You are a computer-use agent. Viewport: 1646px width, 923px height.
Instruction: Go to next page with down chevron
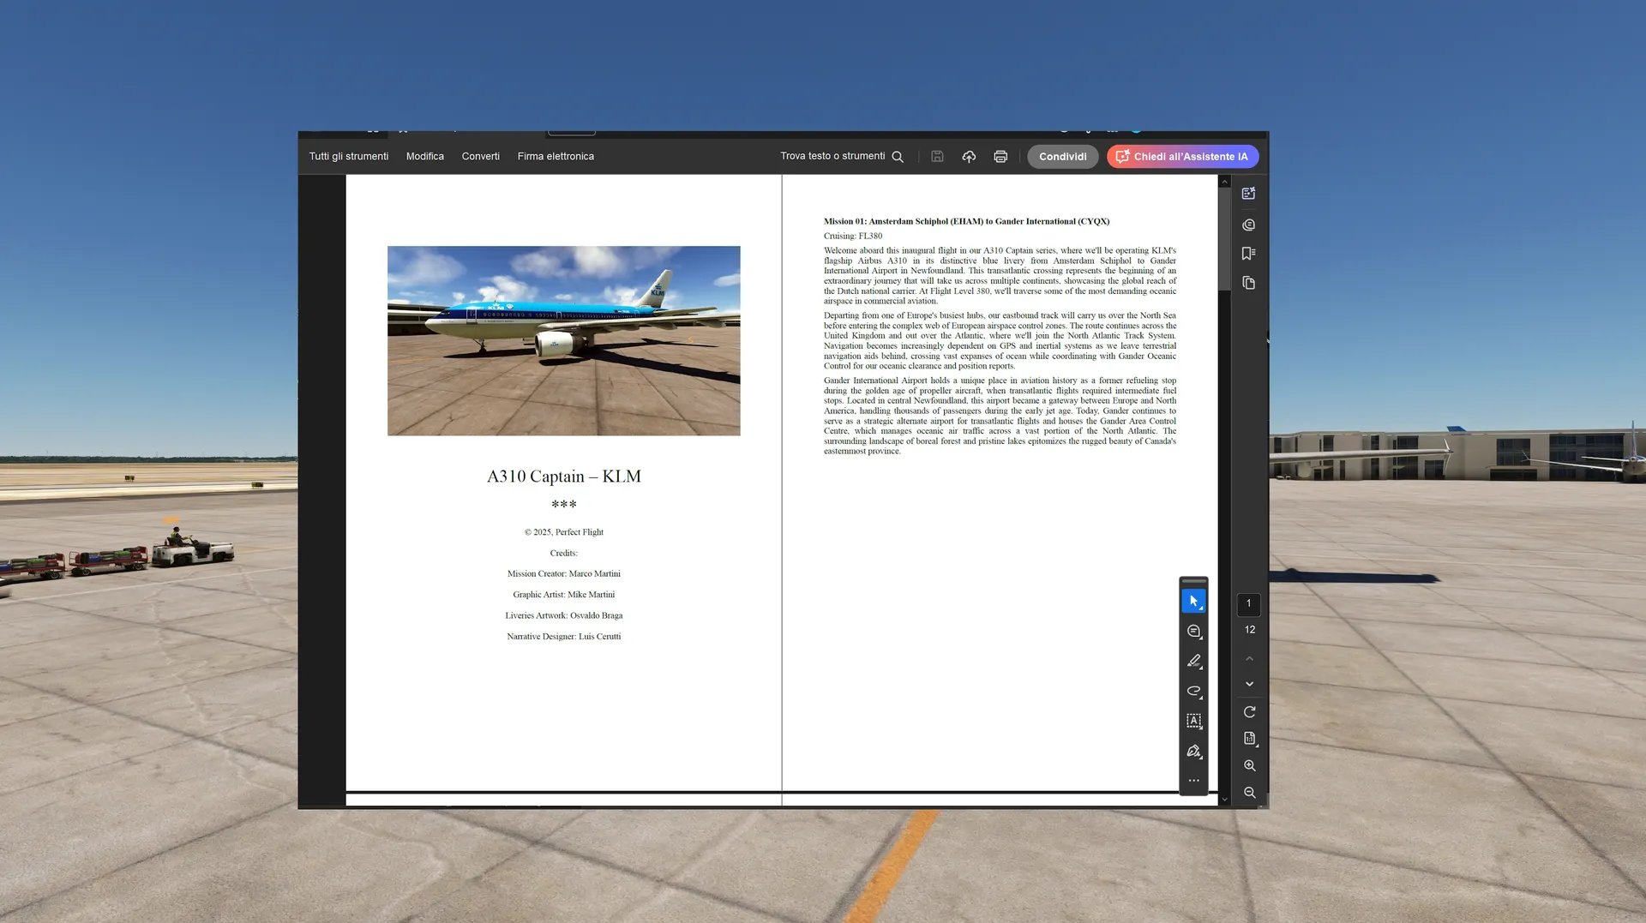(1249, 684)
